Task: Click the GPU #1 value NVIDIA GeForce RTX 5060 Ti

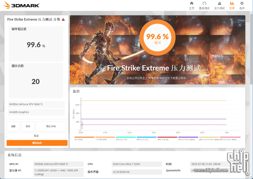Action: (58, 164)
